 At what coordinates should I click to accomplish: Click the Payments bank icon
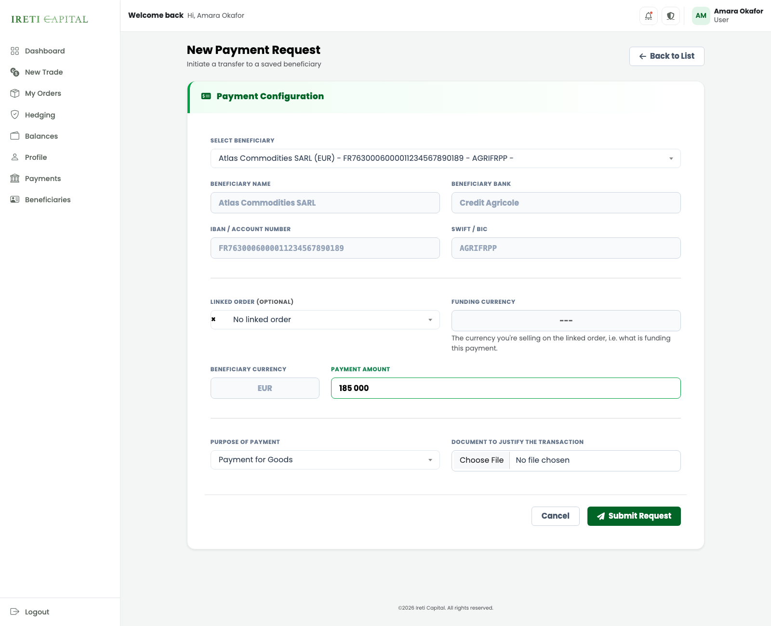15,178
